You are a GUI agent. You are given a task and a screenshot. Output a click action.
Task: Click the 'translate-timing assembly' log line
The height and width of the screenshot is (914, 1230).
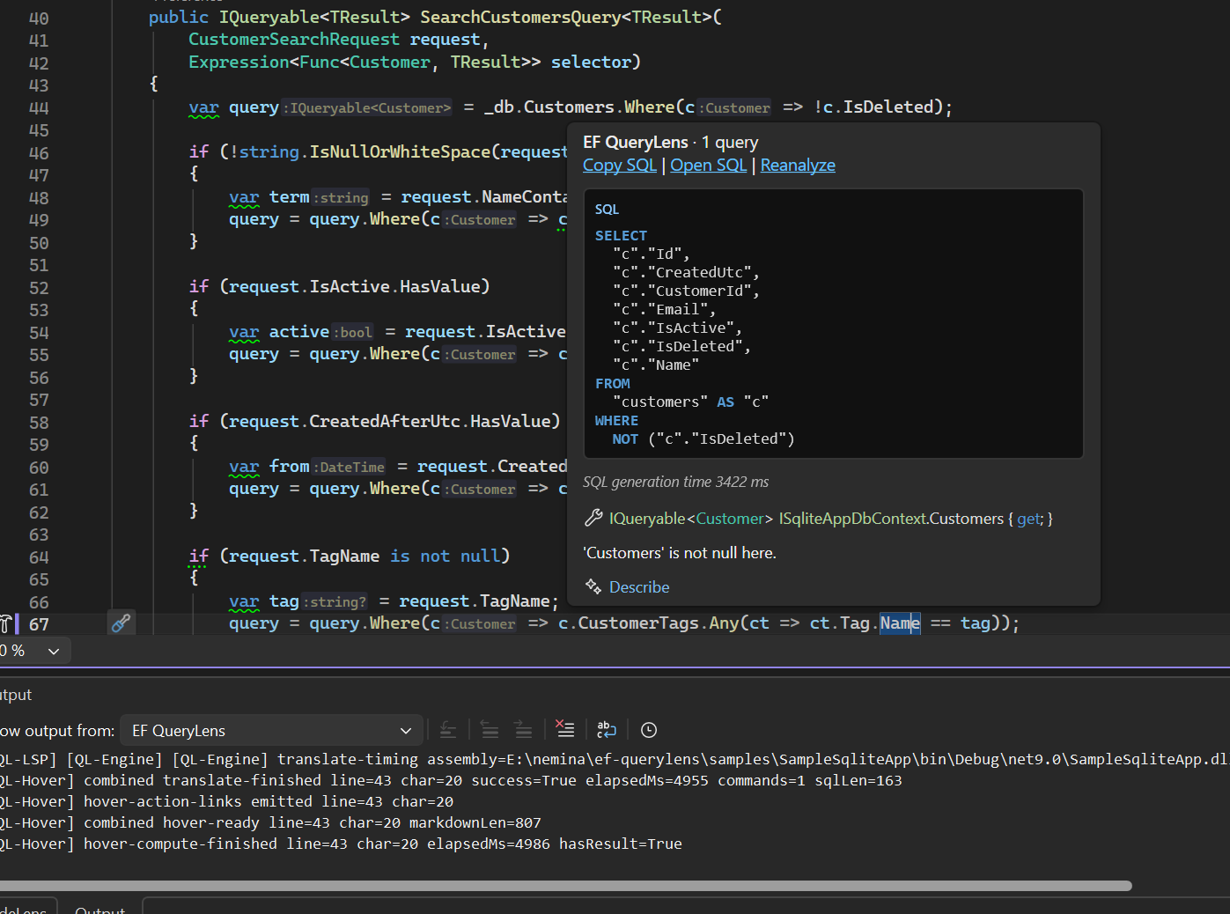(615, 759)
